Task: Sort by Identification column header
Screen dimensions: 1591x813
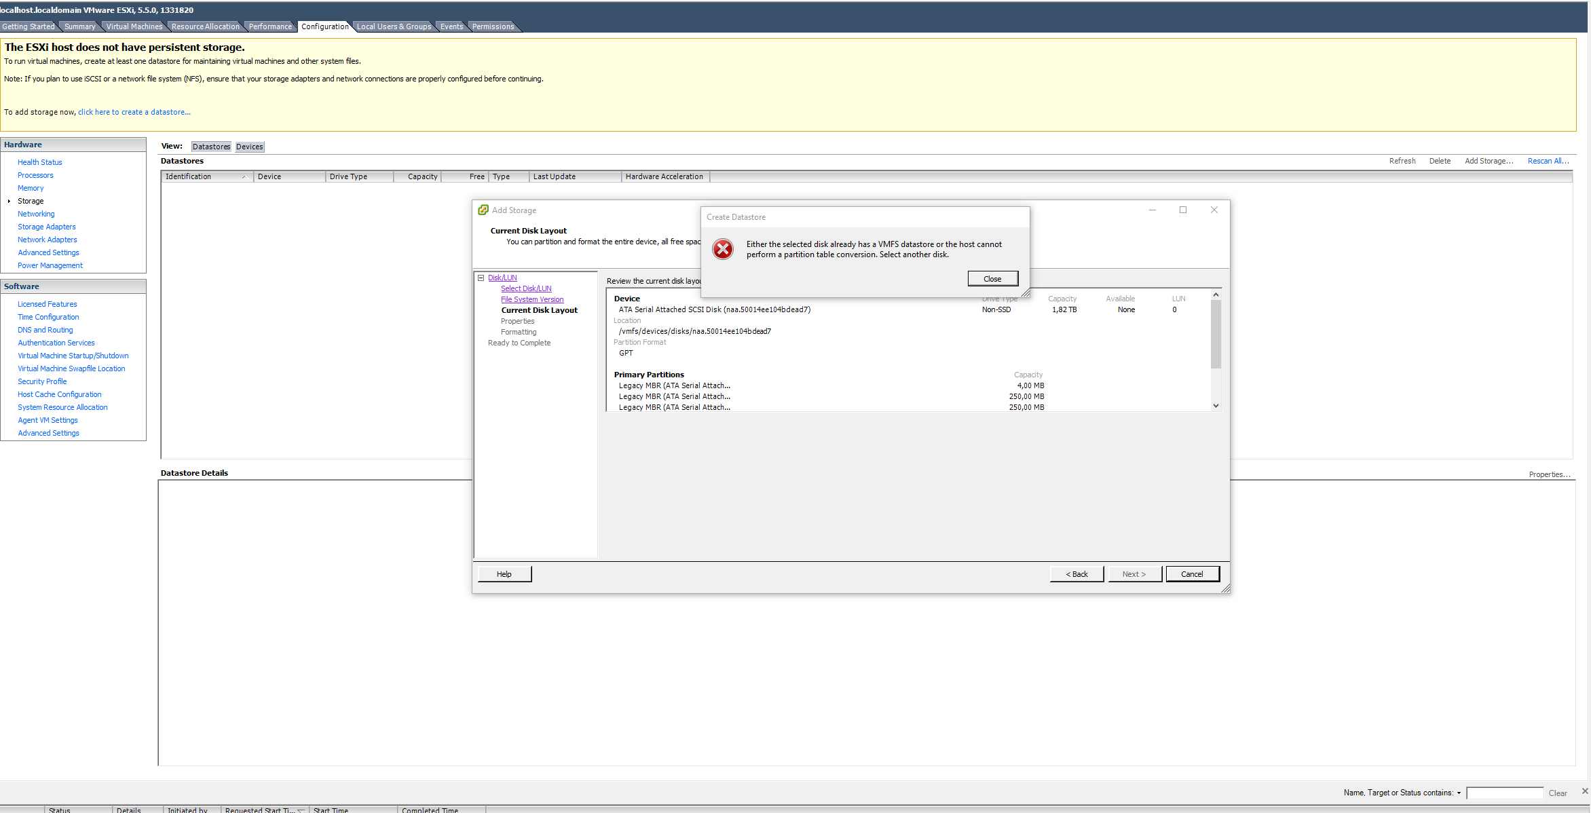Action: coord(207,176)
